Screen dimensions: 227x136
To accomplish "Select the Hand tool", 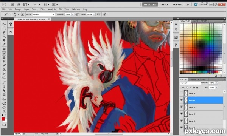I will coord(4,108).
